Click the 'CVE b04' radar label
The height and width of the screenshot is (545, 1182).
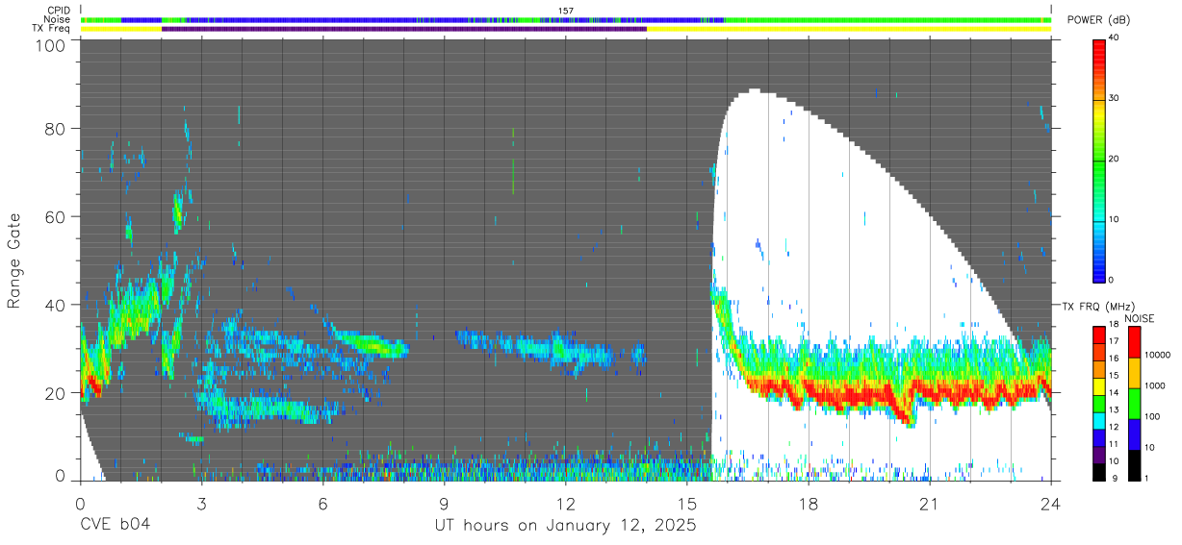pos(115,525)
